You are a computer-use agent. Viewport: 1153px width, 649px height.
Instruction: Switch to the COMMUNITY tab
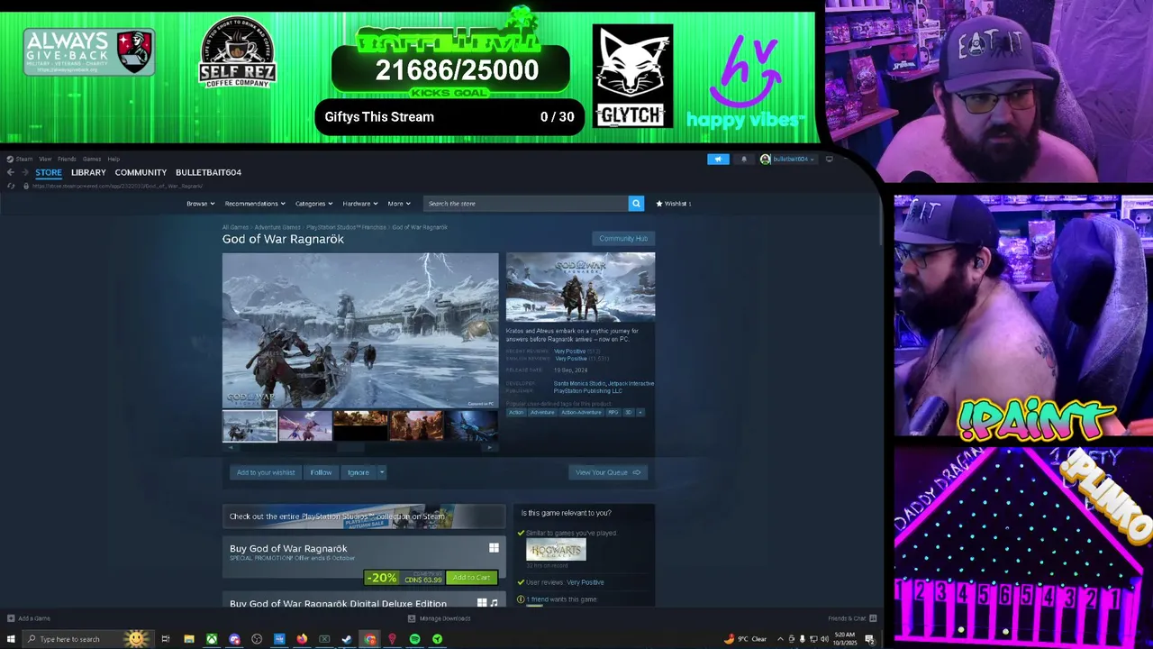[141, 172]
